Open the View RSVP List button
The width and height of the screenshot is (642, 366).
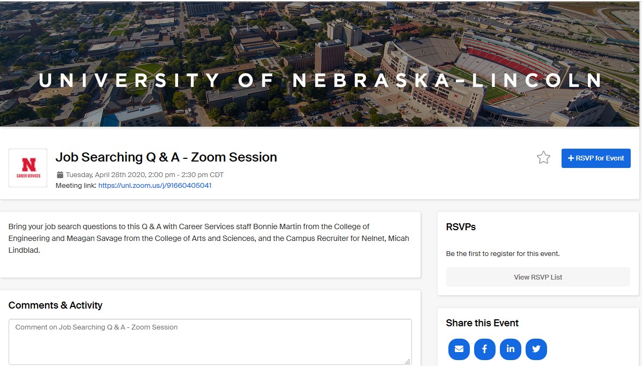click(x=538, y=277)
